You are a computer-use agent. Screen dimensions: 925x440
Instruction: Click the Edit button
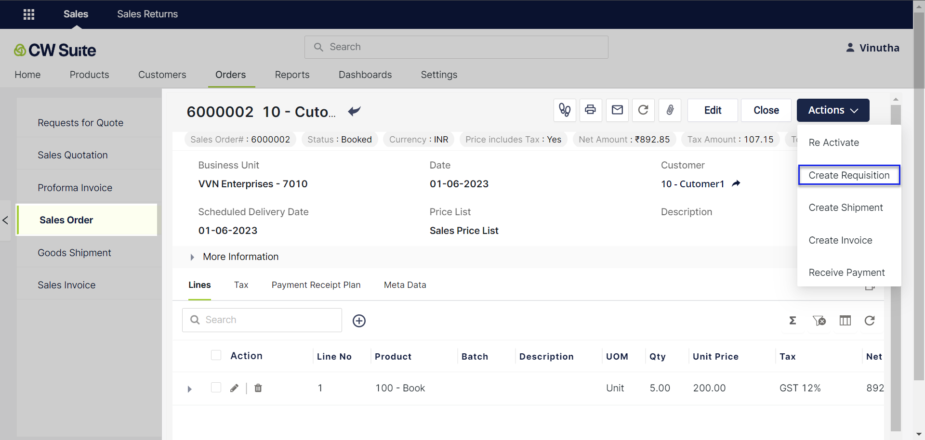coord(713,110)
